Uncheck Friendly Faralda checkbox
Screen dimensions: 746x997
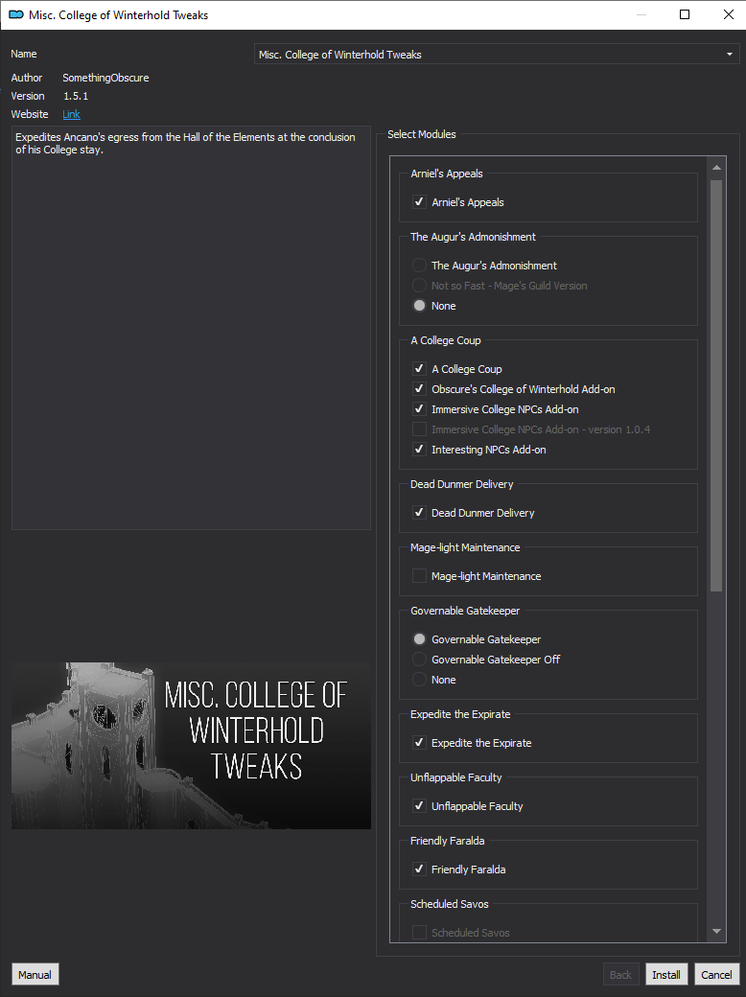419,869
